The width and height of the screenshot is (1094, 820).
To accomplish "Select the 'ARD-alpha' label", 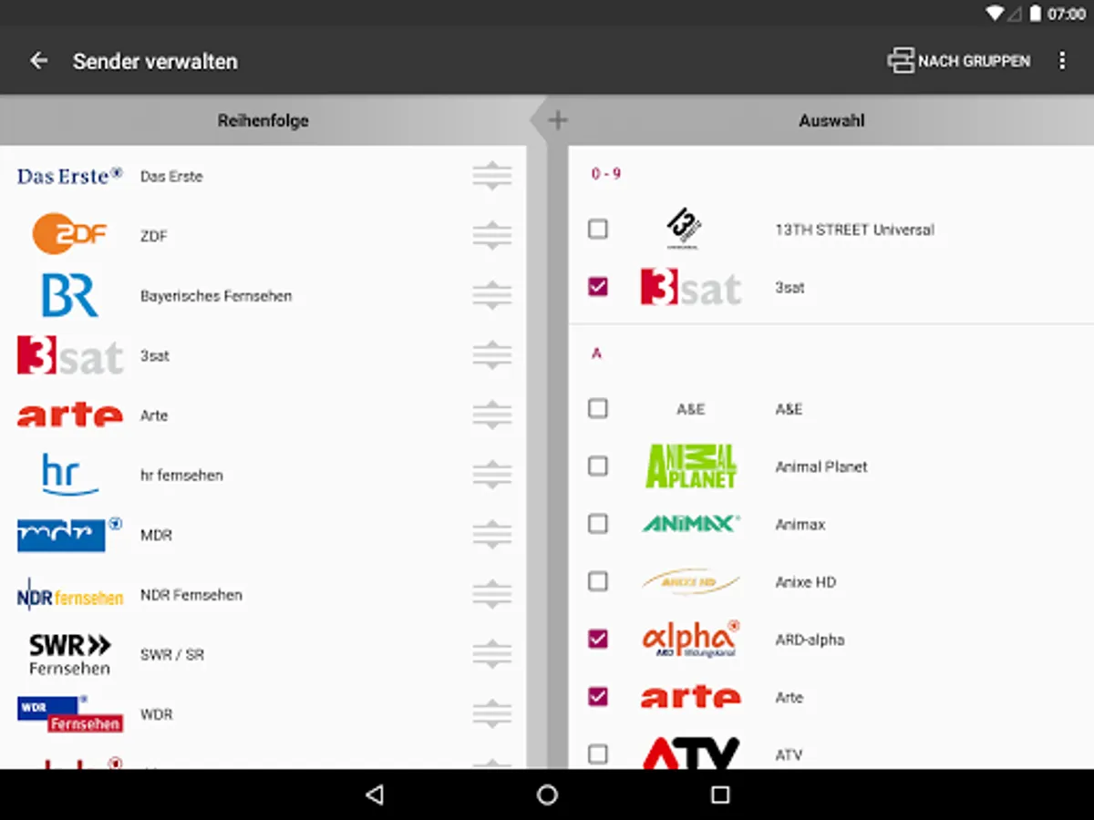I will pyautogui.click(x=810, y=640).
